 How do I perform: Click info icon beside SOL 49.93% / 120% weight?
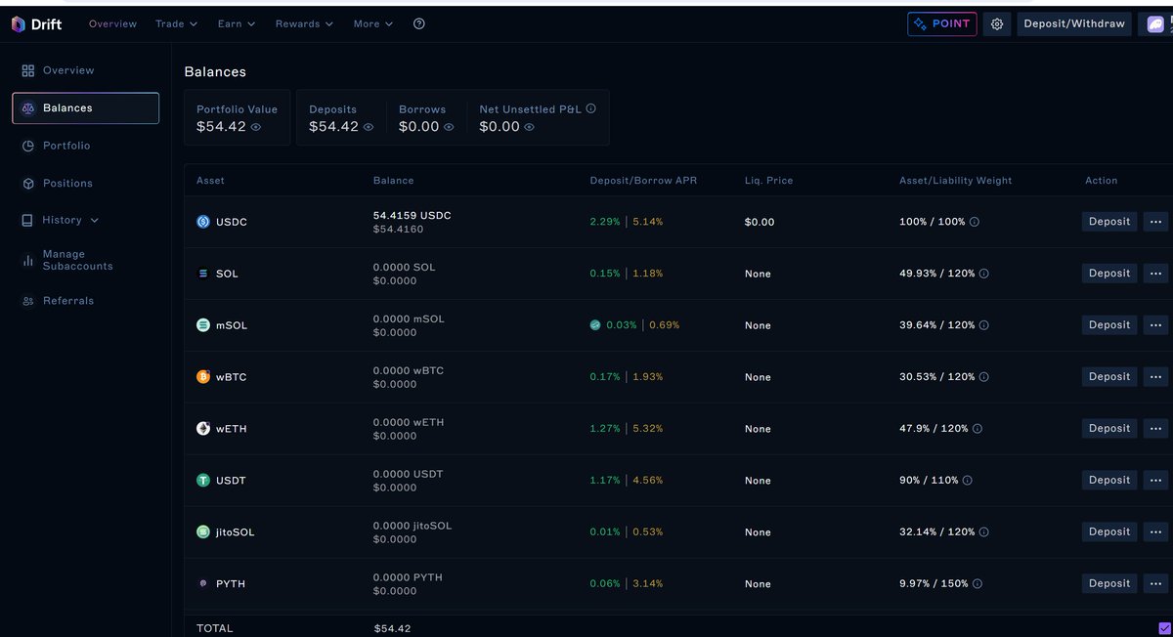[x=984, y=274]
